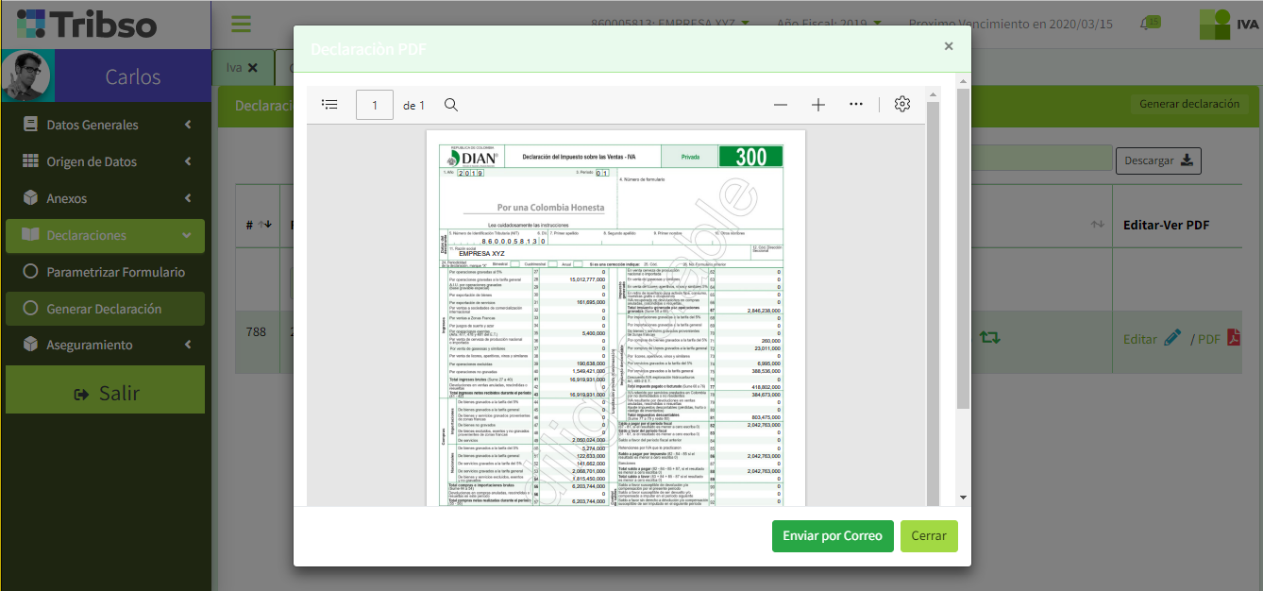Open the PDF viewer settings gear
This screenshot has width=1263, height=591.
point(902,104)
